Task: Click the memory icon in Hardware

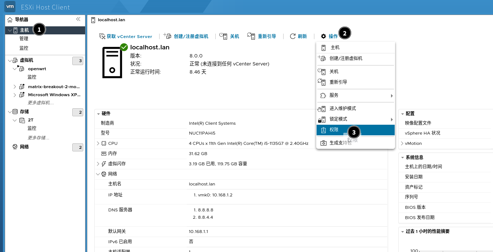Action: (x=104, y=154)
